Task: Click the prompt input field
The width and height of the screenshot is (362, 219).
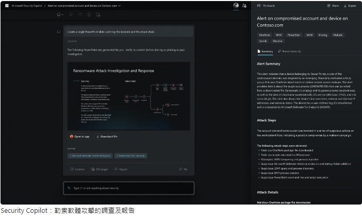Action: point(129,188)
